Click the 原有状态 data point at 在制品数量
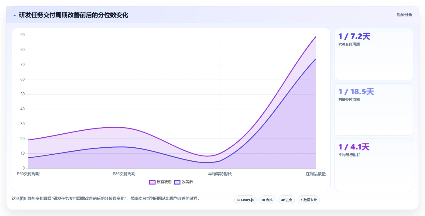The image size is (425, 216). 316,37
